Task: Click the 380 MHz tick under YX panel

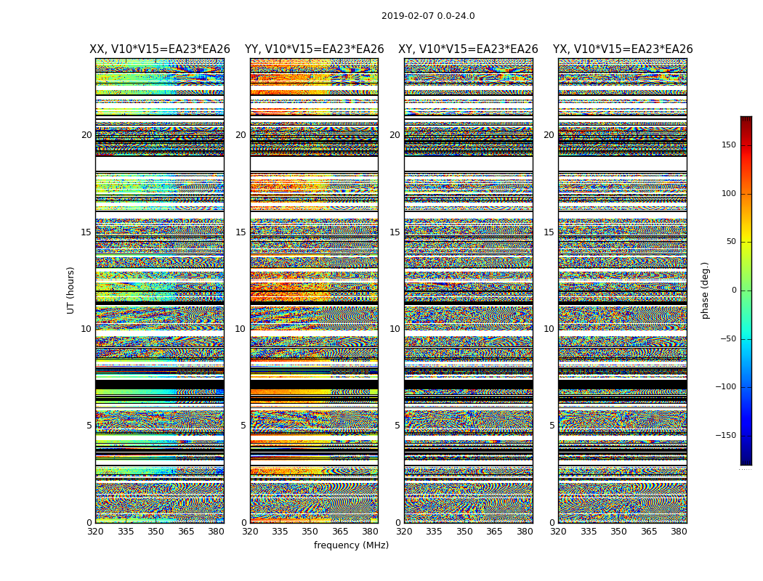Action: pyautogui.click(x=679, y=532)
